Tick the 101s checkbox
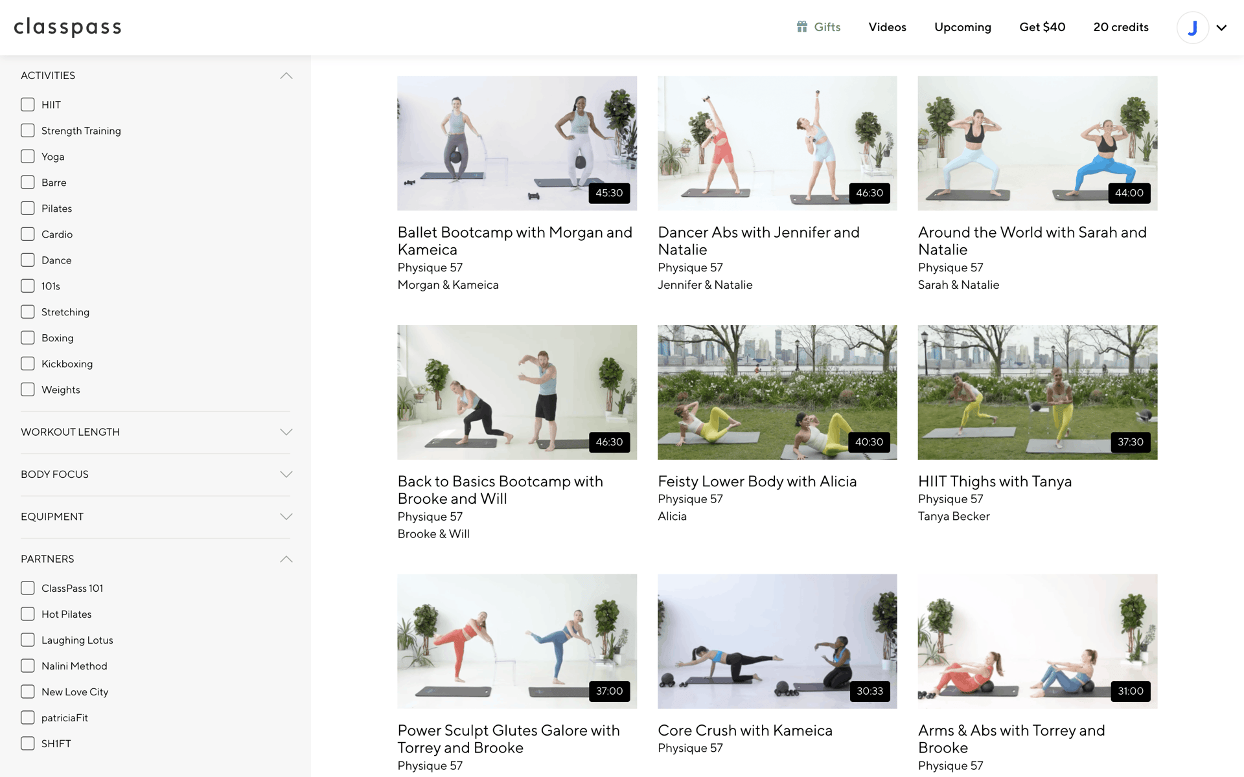The image size is (1244, 777). (27, 286)
